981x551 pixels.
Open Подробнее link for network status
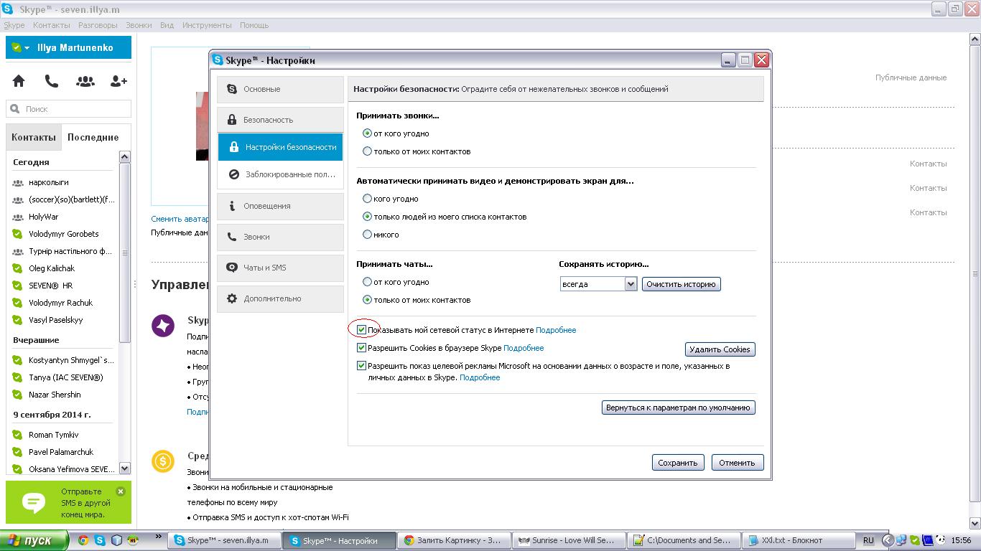(556, 330)
